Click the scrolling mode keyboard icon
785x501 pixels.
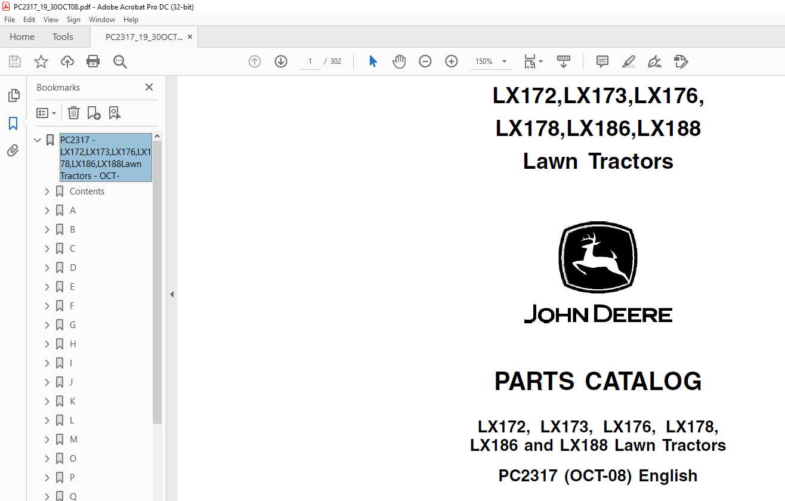(x=564, y=61)
